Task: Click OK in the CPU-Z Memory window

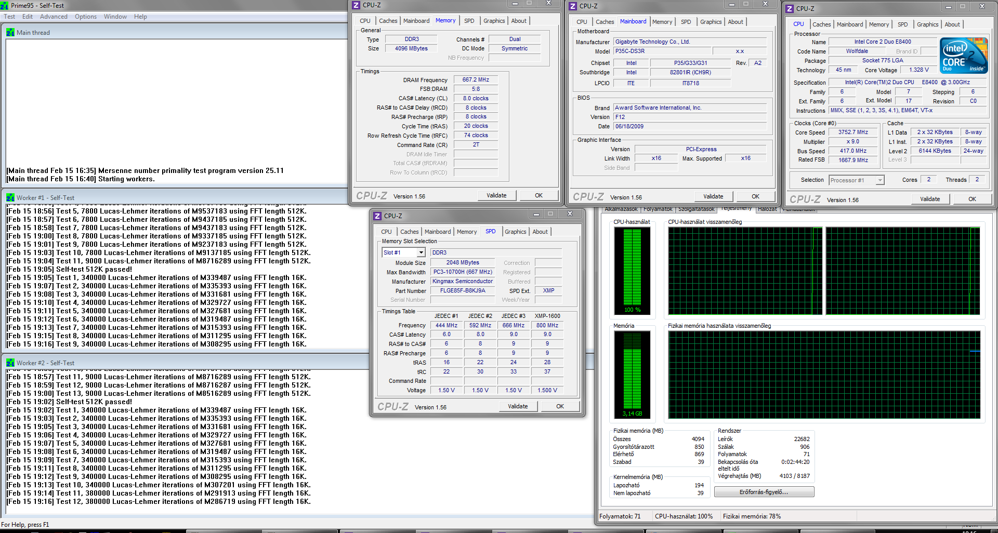Action: coord(539,195)
